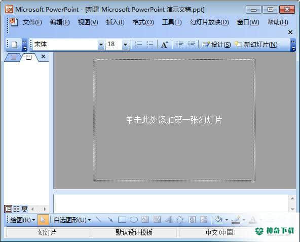This screenshot has width=300, height=242.
Task: Click the PowerPoint document icon beside 文件 menu
Action: tap(14, 22)
